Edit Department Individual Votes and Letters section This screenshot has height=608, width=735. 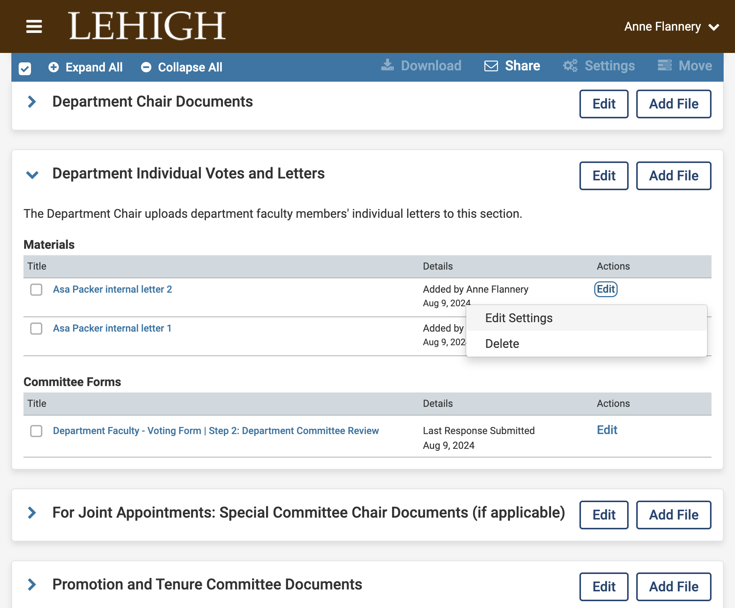pyautogui.click(x=604, y=176)
